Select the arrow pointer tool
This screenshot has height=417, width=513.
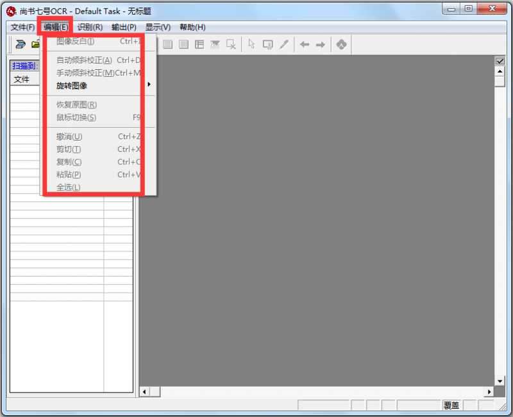tap(251, 44)
